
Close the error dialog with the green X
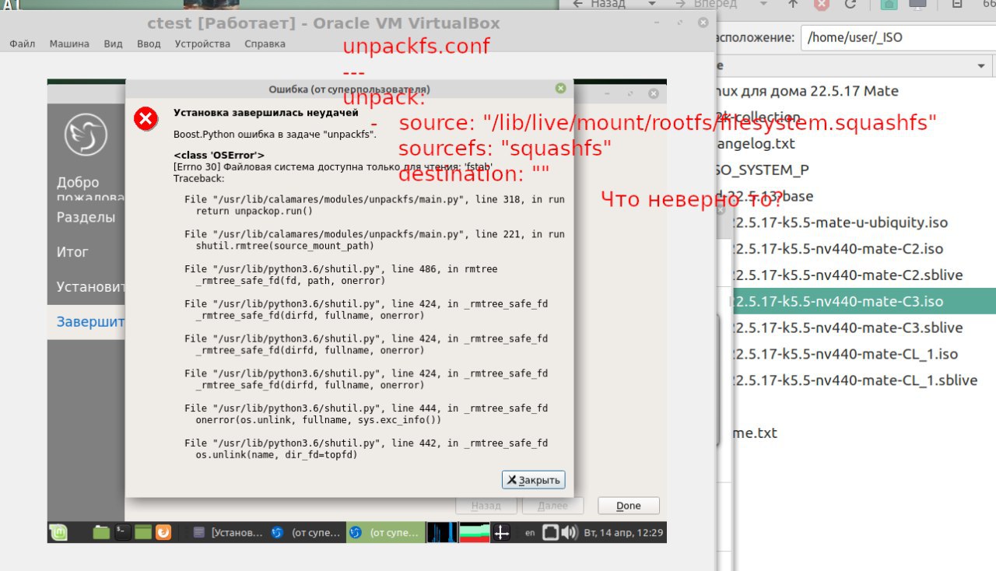pos(560,89)
